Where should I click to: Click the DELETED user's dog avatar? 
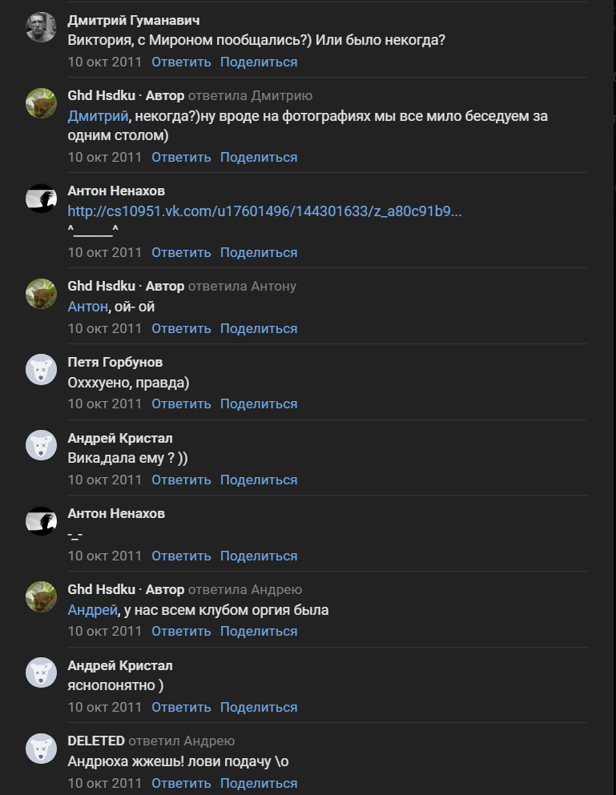[41, 749]
